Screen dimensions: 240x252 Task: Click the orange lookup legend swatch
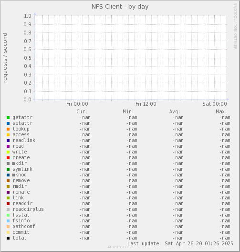click(8, 129)
